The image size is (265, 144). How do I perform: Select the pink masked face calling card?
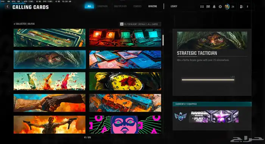(x=125, y=124)
